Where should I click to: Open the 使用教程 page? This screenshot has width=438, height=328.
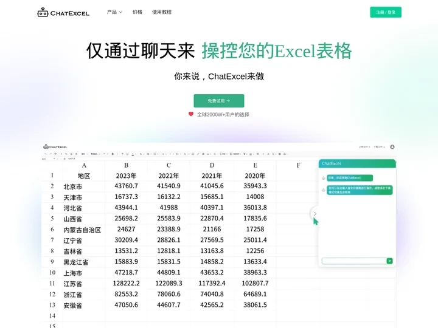pyautogui.click(x=161, y=12)
